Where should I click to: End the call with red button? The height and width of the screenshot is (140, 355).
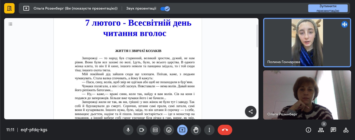tap(225, 130)
